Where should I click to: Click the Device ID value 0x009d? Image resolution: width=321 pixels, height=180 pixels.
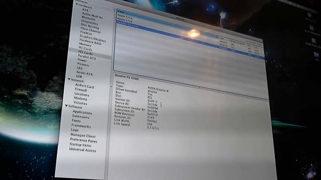(x=152, y=107)
